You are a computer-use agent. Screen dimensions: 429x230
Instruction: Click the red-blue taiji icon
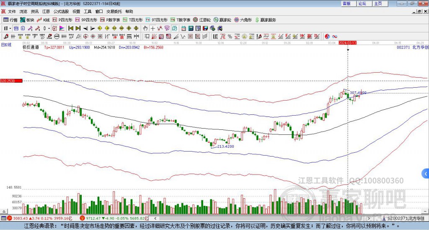click(x=327, y=36)
